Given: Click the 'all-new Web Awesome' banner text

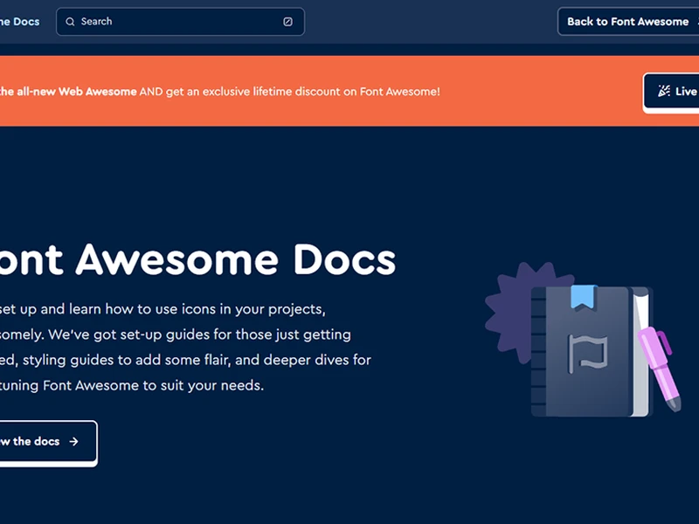Looking at the screenshot, I should [x=77, y=92].
